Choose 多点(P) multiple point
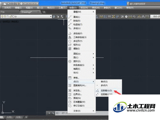 (x=108, y=86)
